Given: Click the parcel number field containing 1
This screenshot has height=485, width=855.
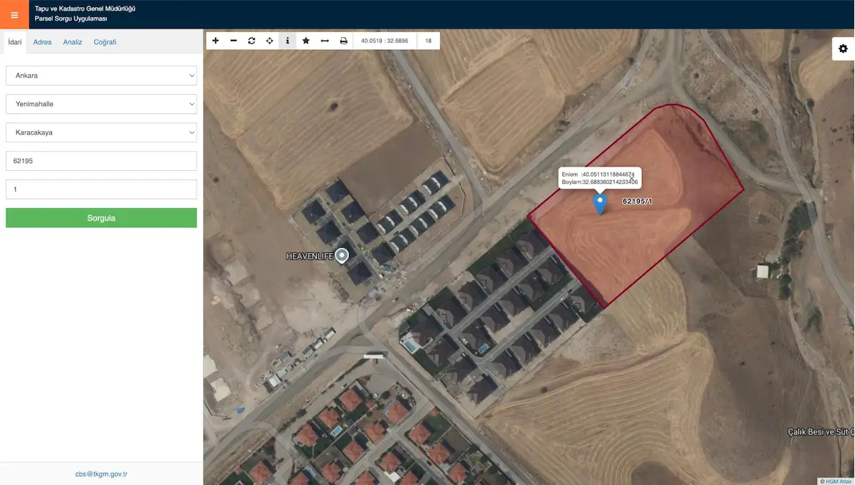Looking at the screenshot, I should tap(101, 189).
